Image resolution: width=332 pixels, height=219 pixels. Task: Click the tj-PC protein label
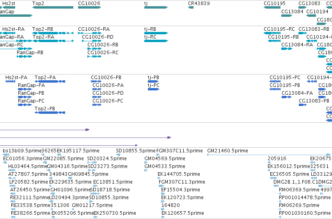[153, 85]
